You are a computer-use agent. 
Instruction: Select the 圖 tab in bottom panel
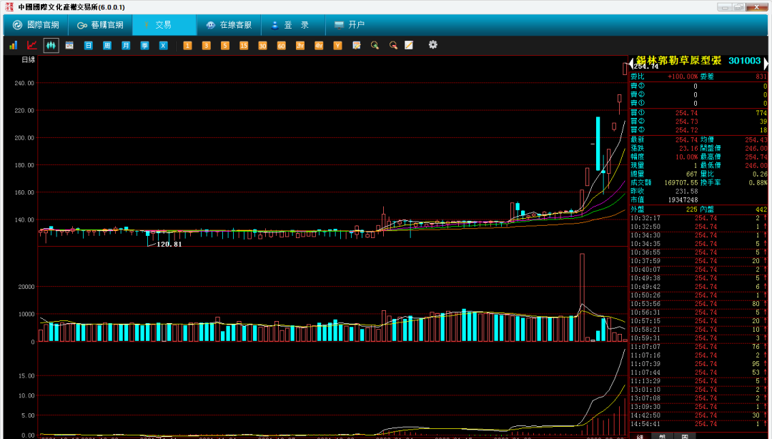coord(684,437)
